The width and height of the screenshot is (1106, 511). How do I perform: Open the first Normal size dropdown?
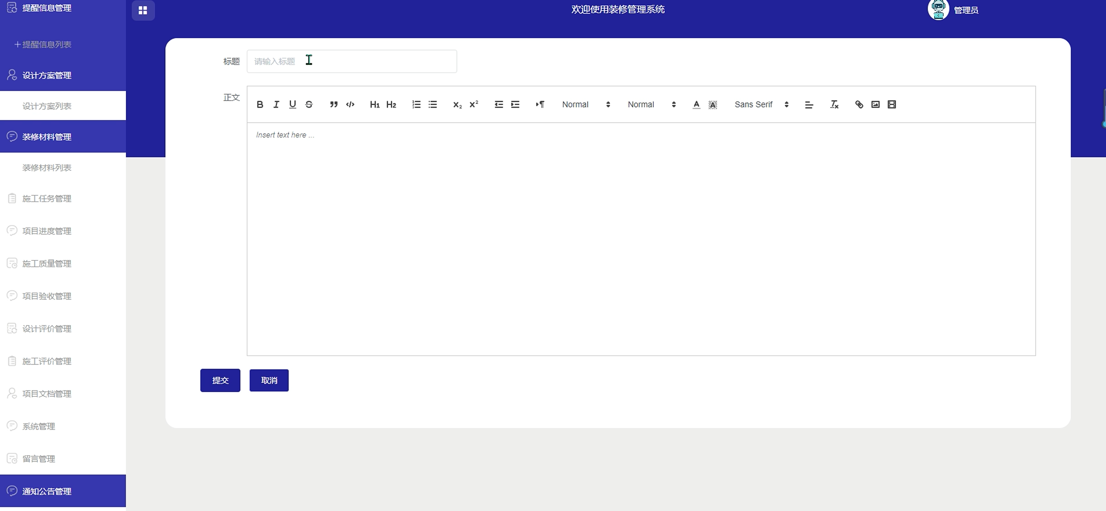[586, 105]
